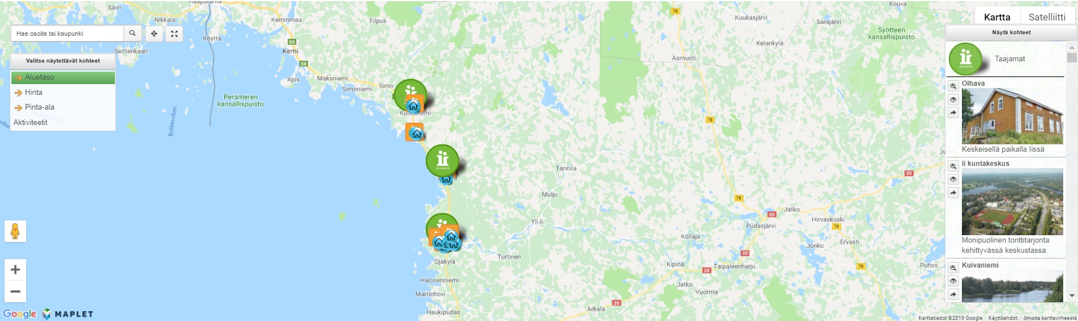The image size is (1078, 321).
Task: Open the Käyttöehdot link
Action: (x=1003, y=318)
